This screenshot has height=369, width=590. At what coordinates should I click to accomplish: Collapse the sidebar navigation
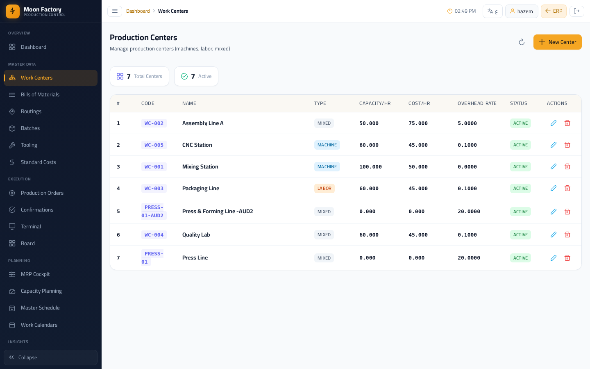50,358
